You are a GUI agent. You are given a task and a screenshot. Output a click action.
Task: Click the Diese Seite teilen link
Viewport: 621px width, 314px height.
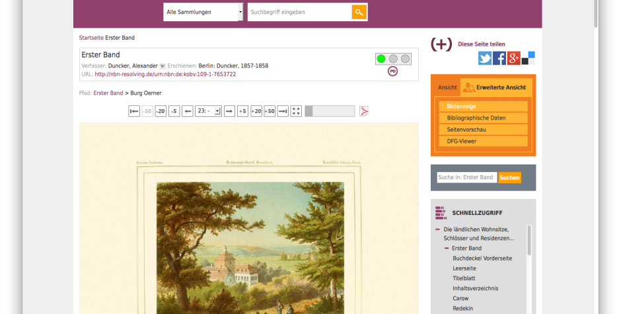pos(481,44)
